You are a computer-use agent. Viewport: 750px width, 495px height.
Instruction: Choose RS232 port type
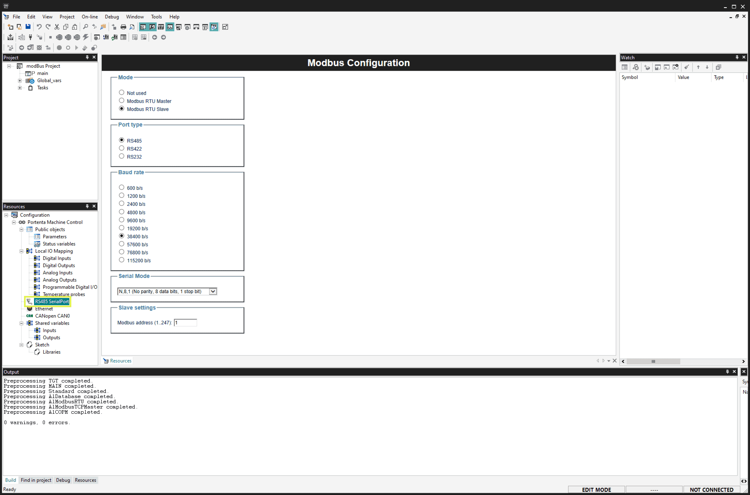122,156
